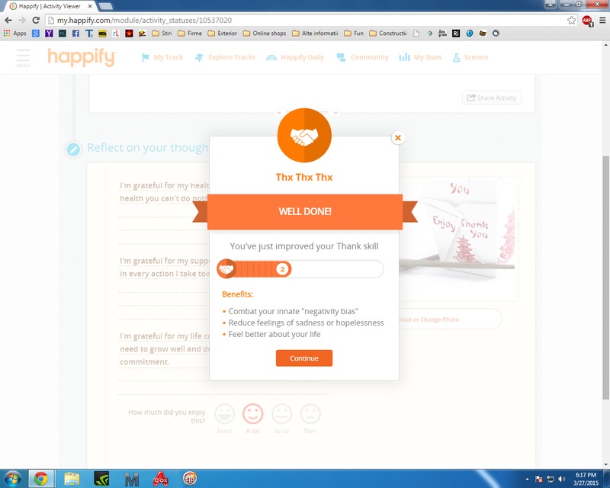Click Share Activity button
The image size is (610, 488).
[491, 98]
